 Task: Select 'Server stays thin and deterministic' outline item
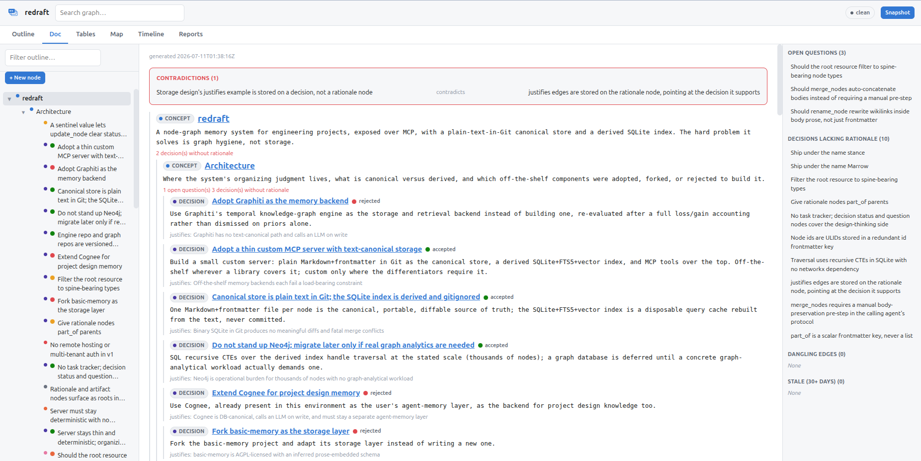coord(91,438)
